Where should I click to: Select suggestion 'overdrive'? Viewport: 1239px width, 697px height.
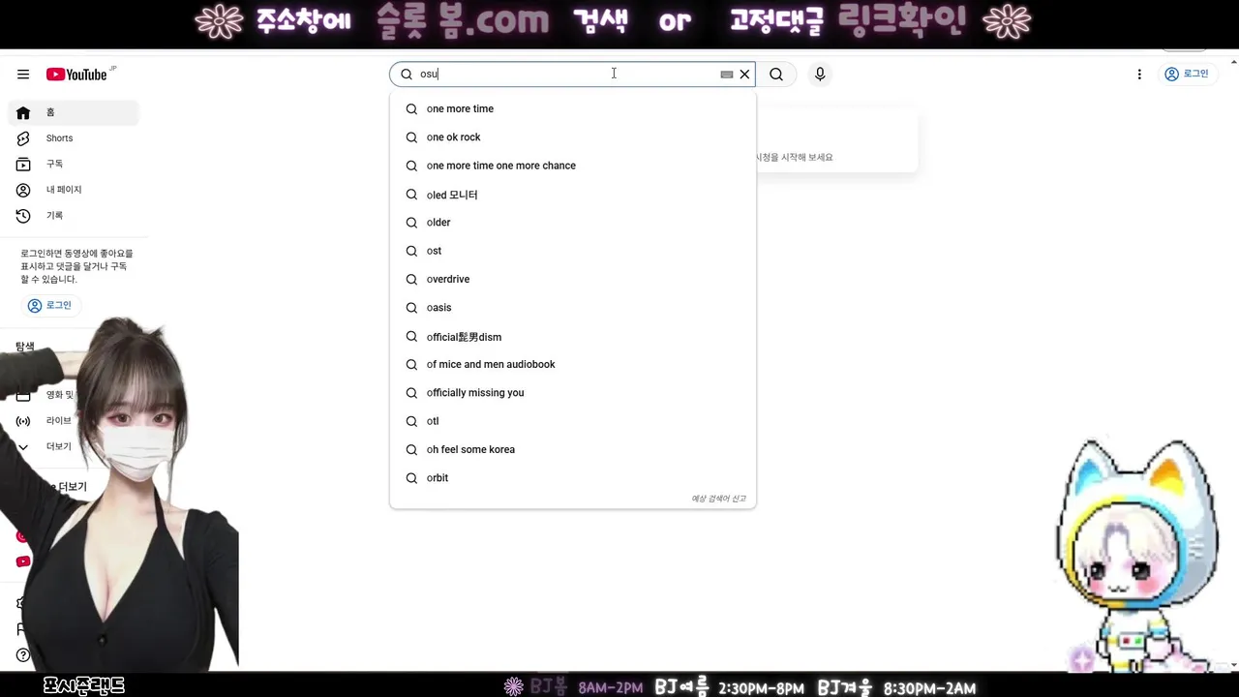[x=573, y=279]
